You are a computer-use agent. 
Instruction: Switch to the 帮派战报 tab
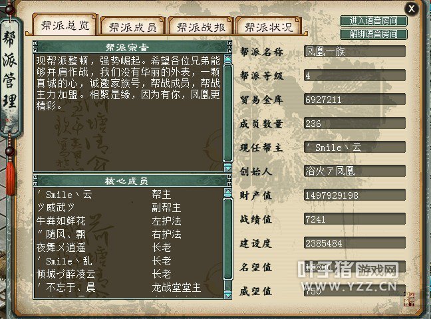(x=201, y=27)
